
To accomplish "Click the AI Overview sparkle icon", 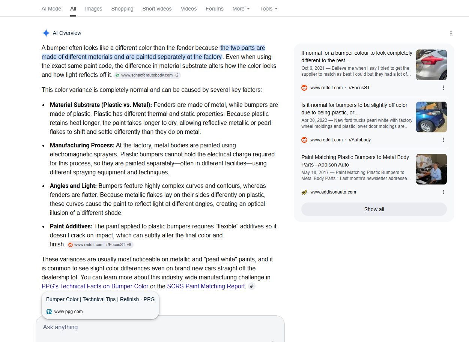I will [x=46, y=33].
